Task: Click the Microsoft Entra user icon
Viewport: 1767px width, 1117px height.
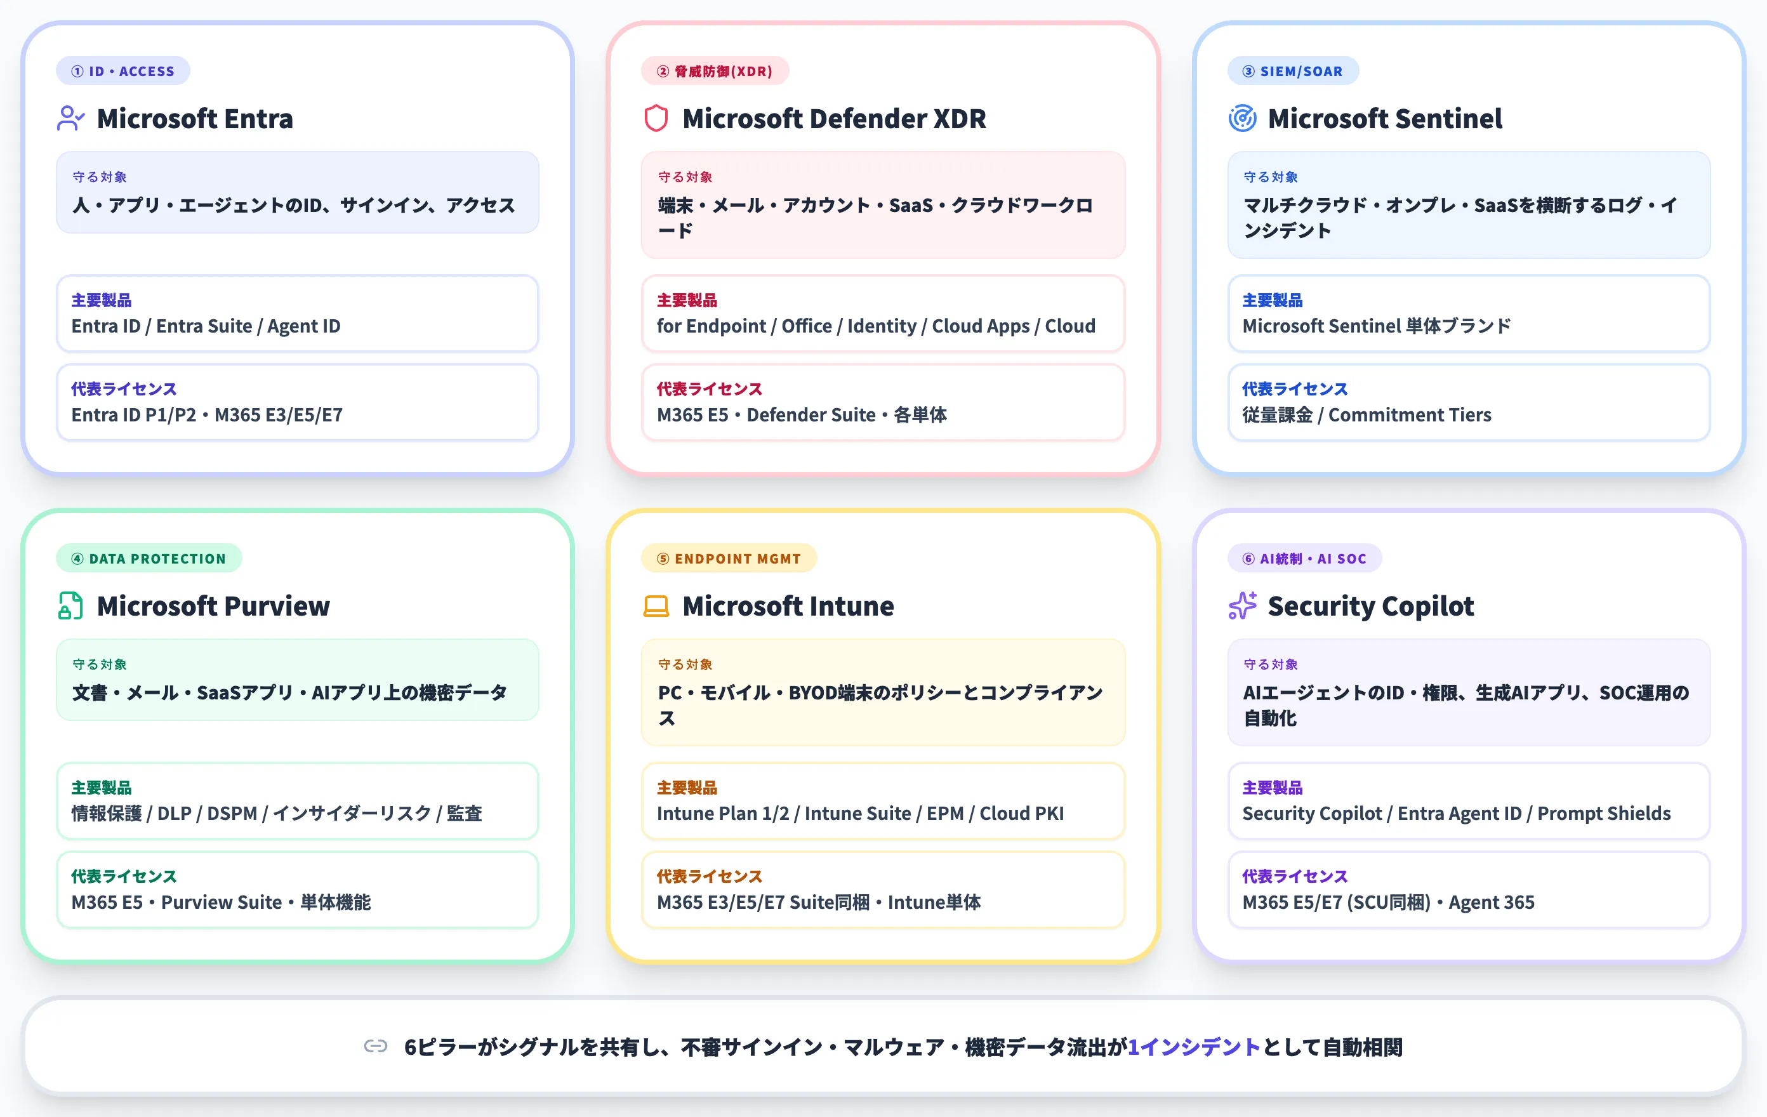Action: click(x=70, y=118)
